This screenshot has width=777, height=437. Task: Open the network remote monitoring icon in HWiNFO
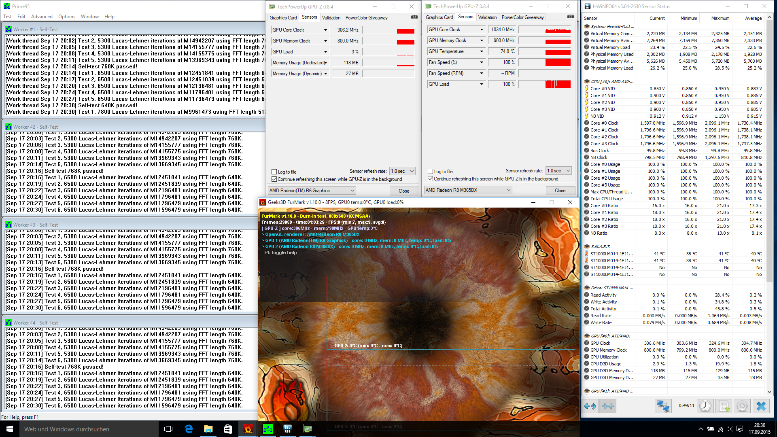[663, 406]
